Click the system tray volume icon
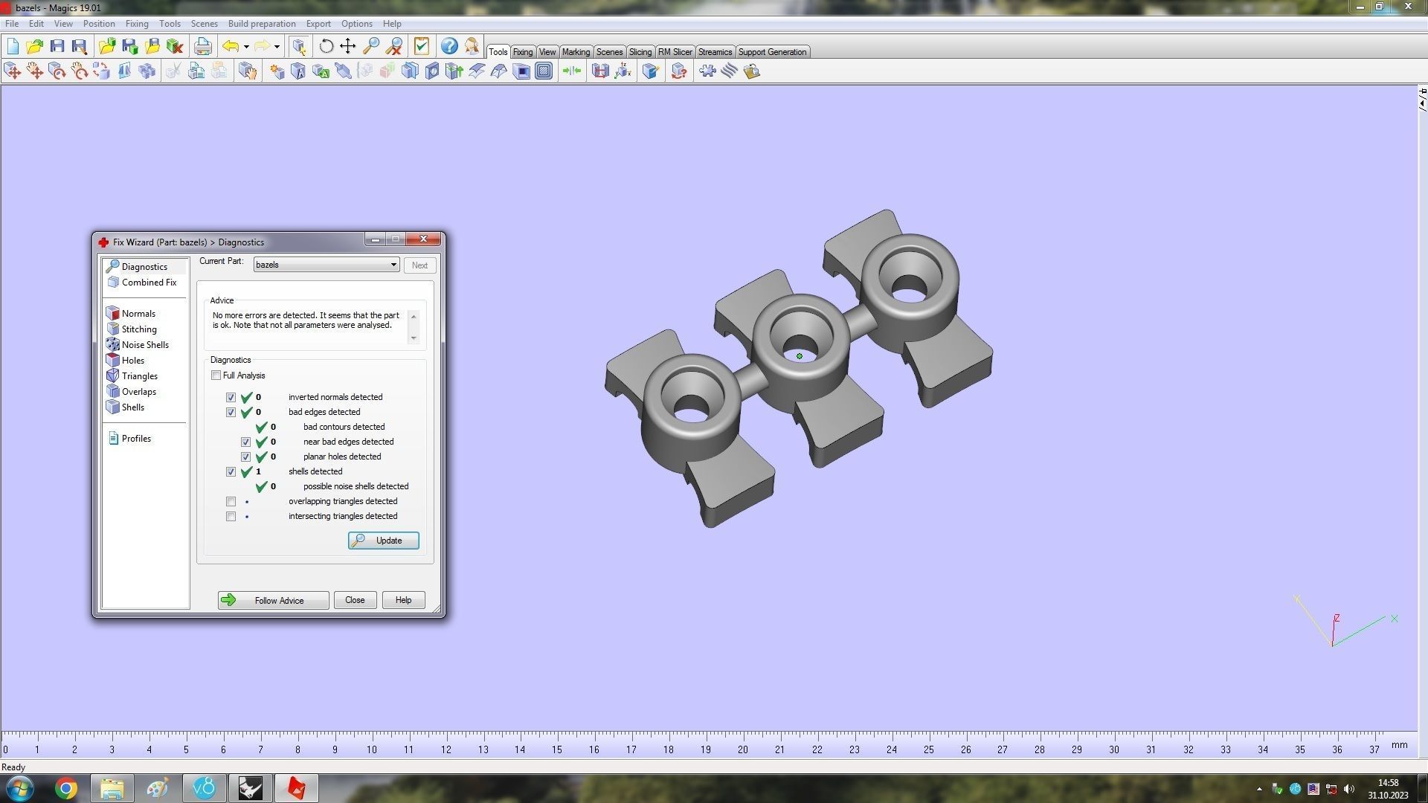Viewport: 1428px width, 803px height. click(x=1349, y=789)
